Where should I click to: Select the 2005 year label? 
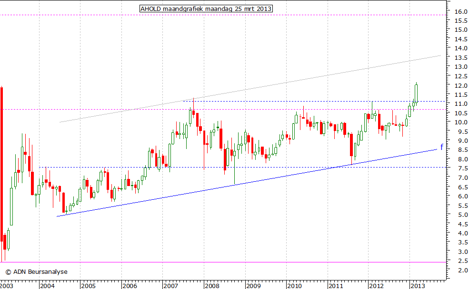coord(89,286)
